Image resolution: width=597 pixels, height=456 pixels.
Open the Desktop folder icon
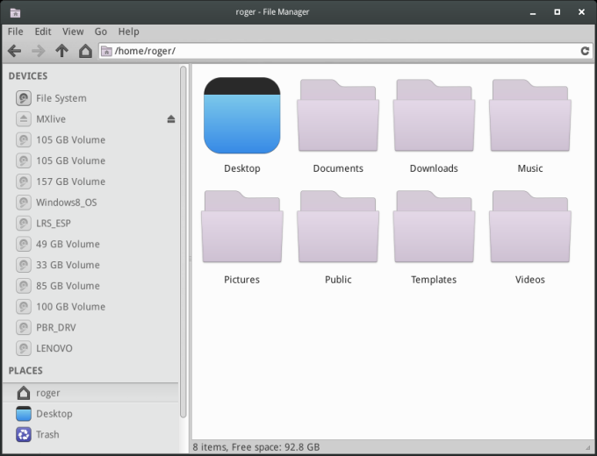(x=241, y=116)
